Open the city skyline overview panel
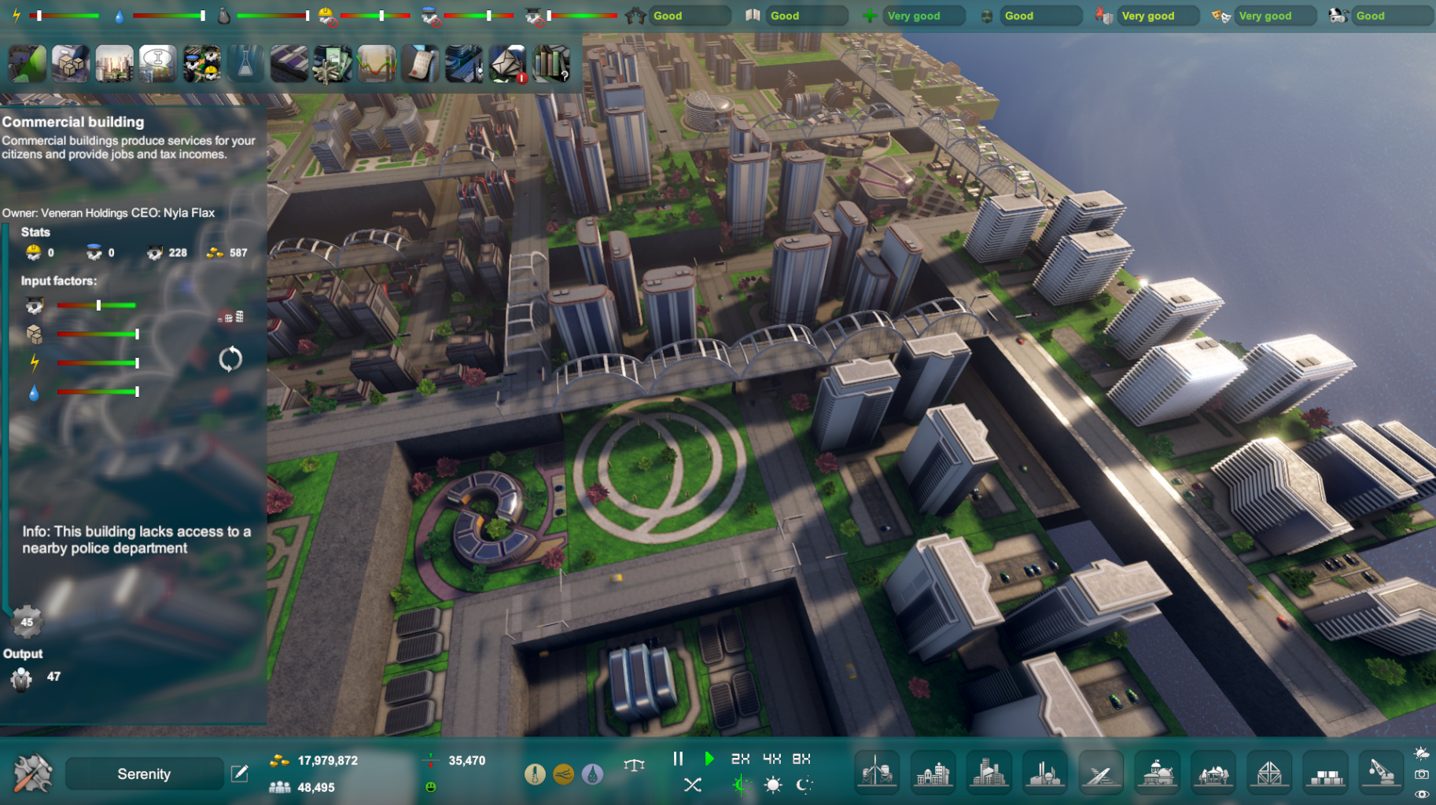The height and width of the screenshot is (805, 1436). [114, 64]
